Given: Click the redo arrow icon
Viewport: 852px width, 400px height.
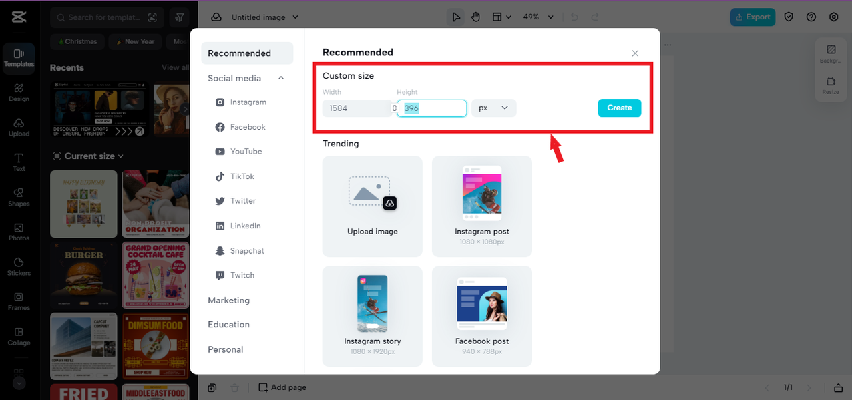Looking at the screenshot, I should click(595, 17).
